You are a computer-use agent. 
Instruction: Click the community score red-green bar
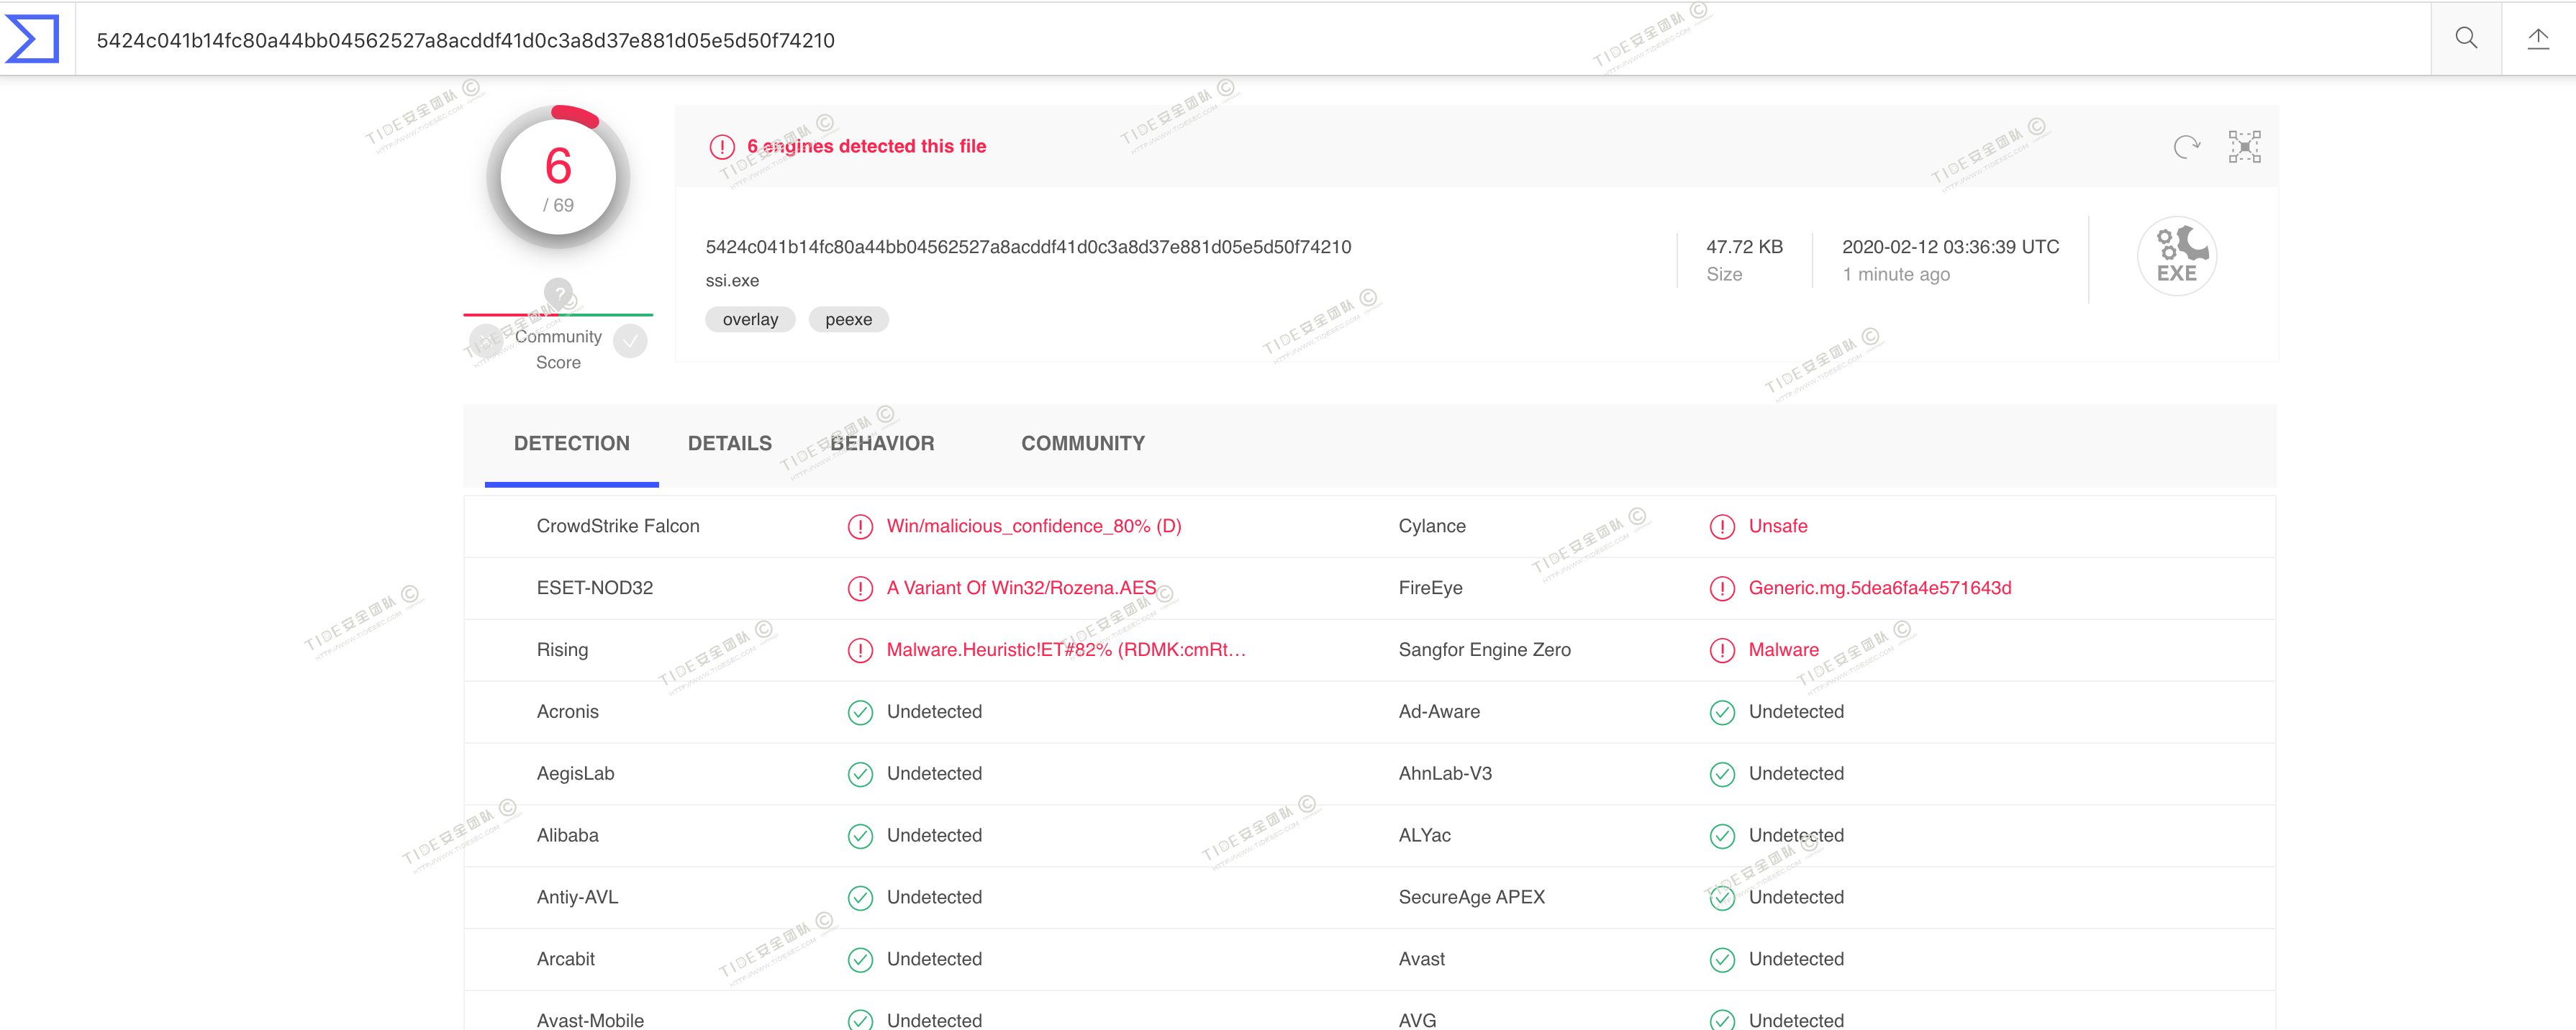click(558, 315)
